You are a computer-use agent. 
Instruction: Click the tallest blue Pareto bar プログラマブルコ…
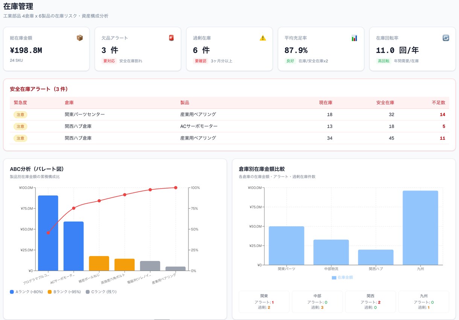click(48, 233)
